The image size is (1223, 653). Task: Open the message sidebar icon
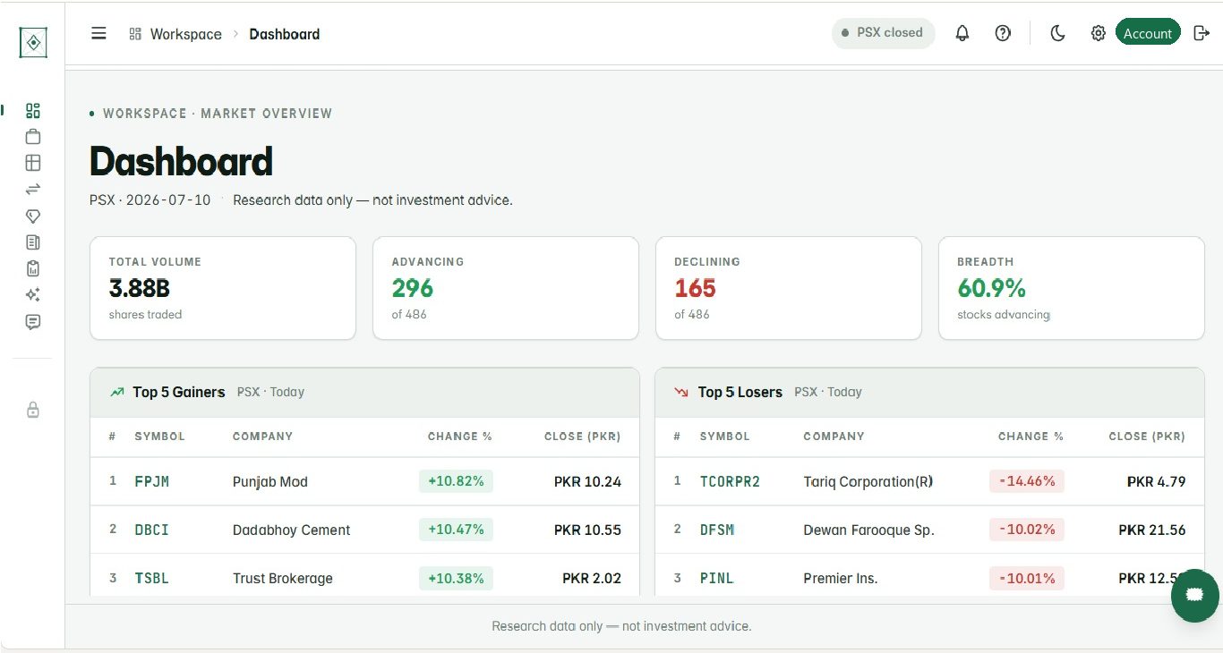[x=33, y=321]
